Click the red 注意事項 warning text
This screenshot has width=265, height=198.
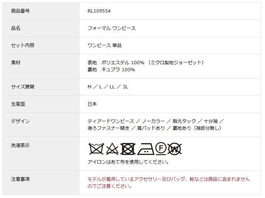point(169,182)
